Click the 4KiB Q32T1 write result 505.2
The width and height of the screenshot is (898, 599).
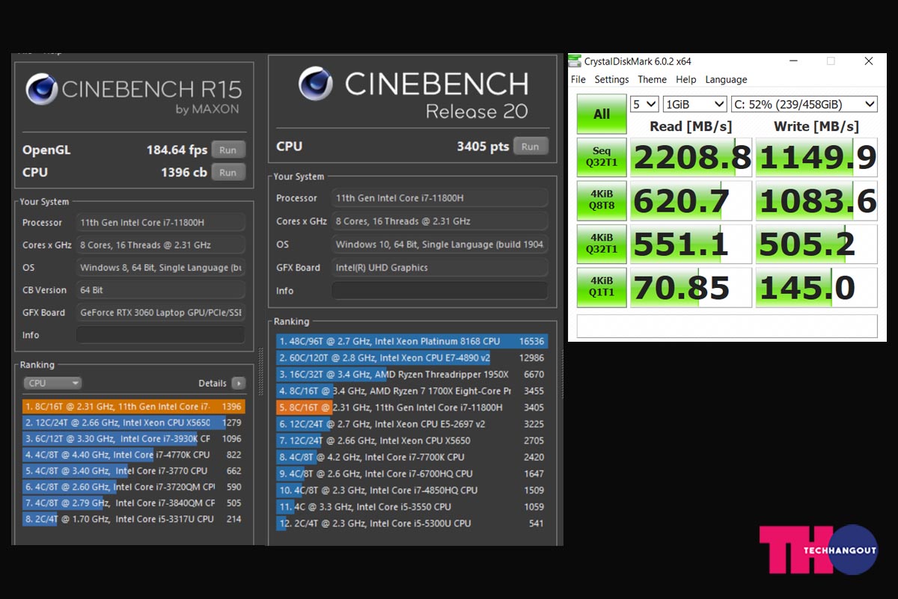[x=816, y=245]
